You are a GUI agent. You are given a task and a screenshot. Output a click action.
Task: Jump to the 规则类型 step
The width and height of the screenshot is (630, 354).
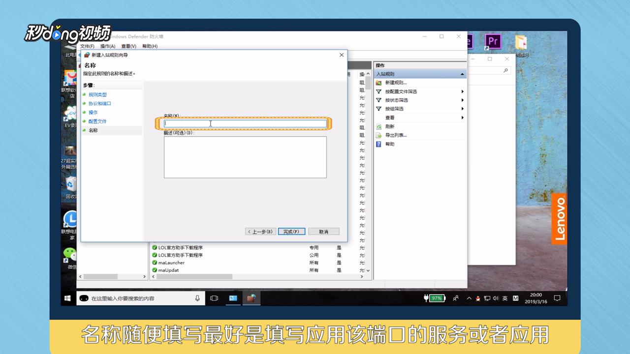pyautogui.click(x=97, y=94)
